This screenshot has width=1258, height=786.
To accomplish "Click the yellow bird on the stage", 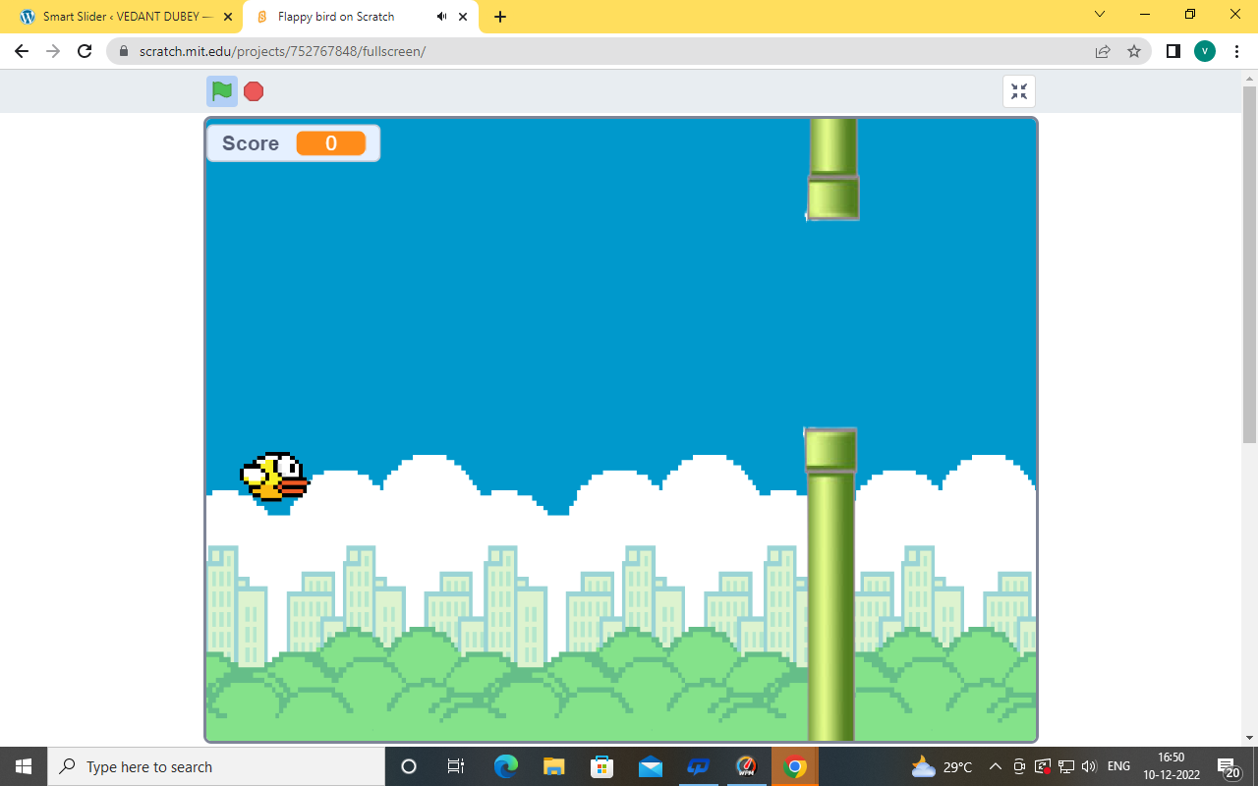I will click(x=275, y=477).
